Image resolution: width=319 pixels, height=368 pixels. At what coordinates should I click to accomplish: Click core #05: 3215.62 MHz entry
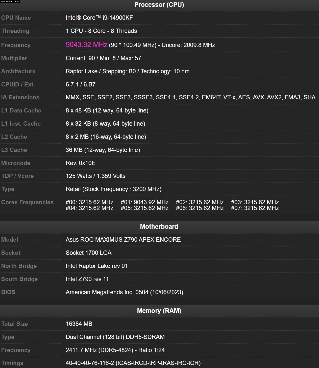144,208
